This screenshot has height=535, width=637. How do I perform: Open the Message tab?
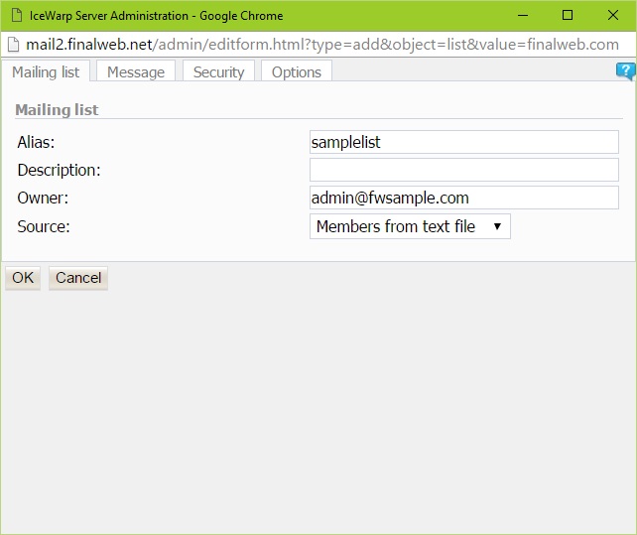click(136, 71)
